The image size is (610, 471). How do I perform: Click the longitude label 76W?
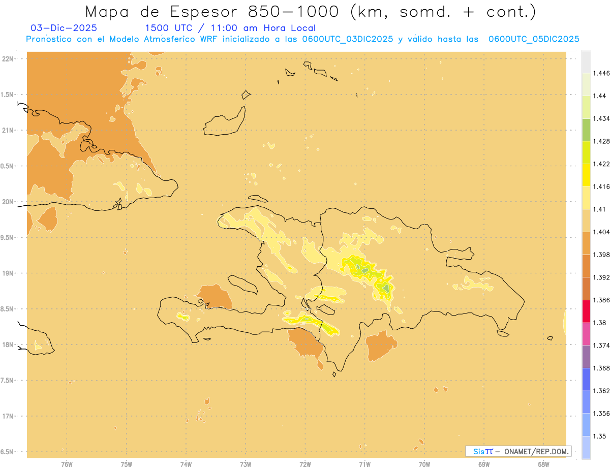point(67,464)
